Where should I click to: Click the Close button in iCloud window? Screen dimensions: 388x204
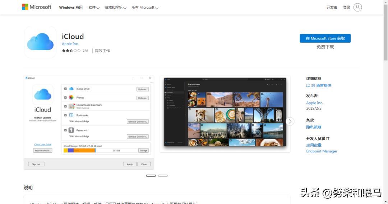(144, 164)
